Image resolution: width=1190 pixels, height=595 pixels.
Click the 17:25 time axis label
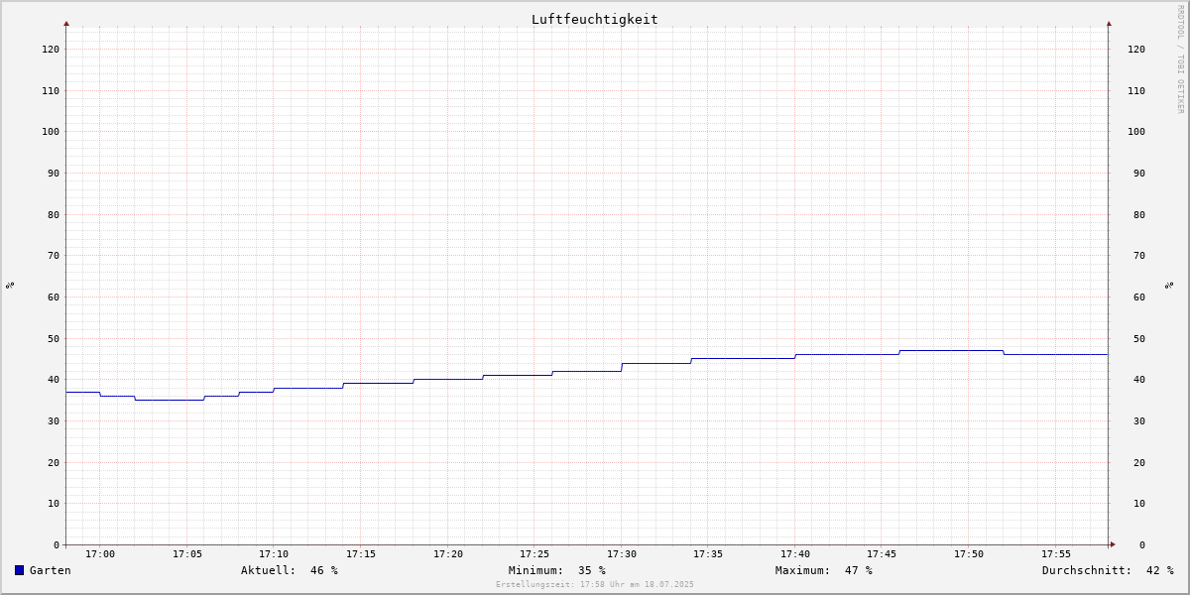535,554
